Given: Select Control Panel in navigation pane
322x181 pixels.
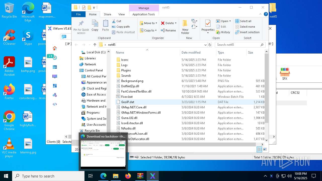Looking at the screenshot, I should coord(94,70).
